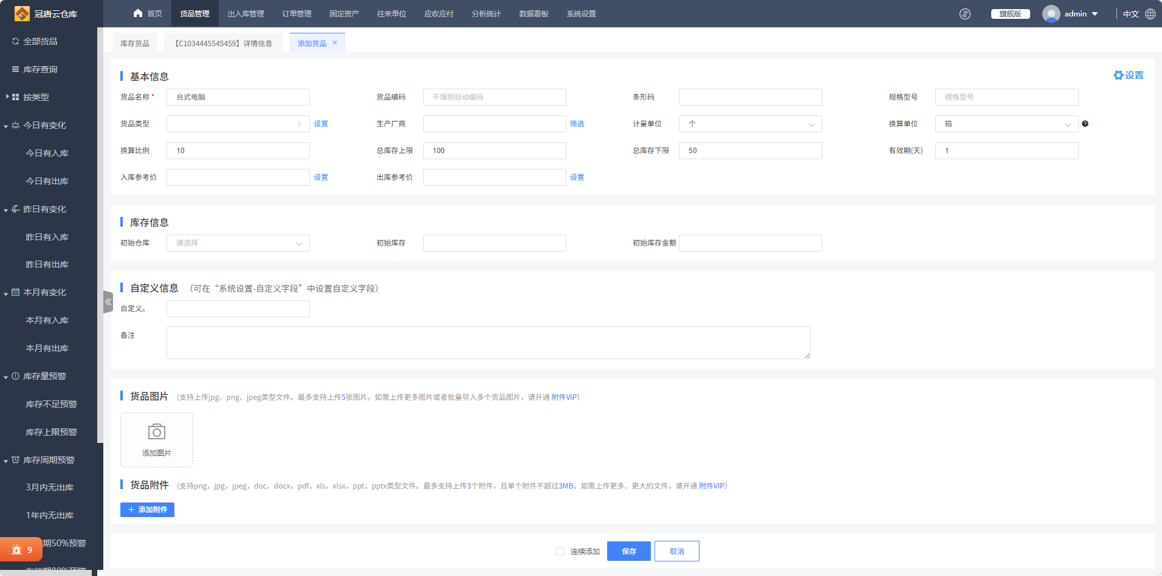Click the 附件VIP link in 货品图片
The width and height of the screenshot is (1162, 576).
(x=564, y=397)
